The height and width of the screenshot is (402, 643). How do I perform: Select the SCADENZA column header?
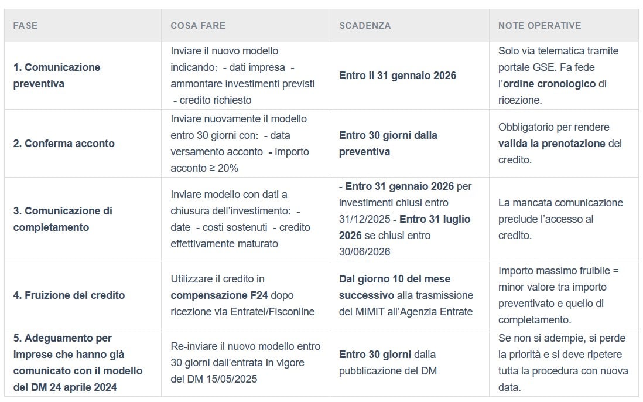click(410, 25)
